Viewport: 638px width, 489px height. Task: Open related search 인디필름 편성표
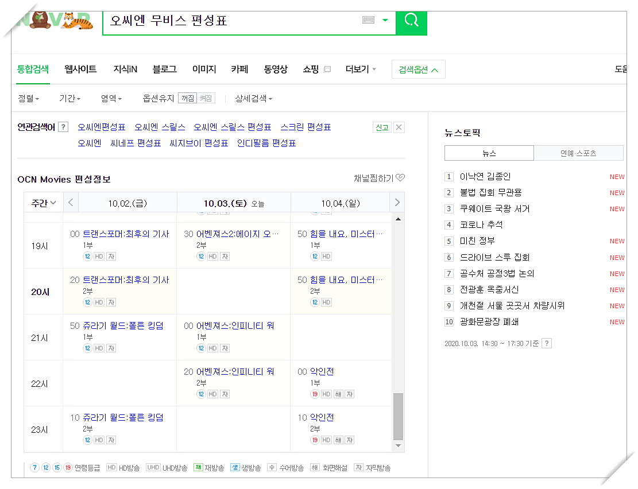pos(266,143)
